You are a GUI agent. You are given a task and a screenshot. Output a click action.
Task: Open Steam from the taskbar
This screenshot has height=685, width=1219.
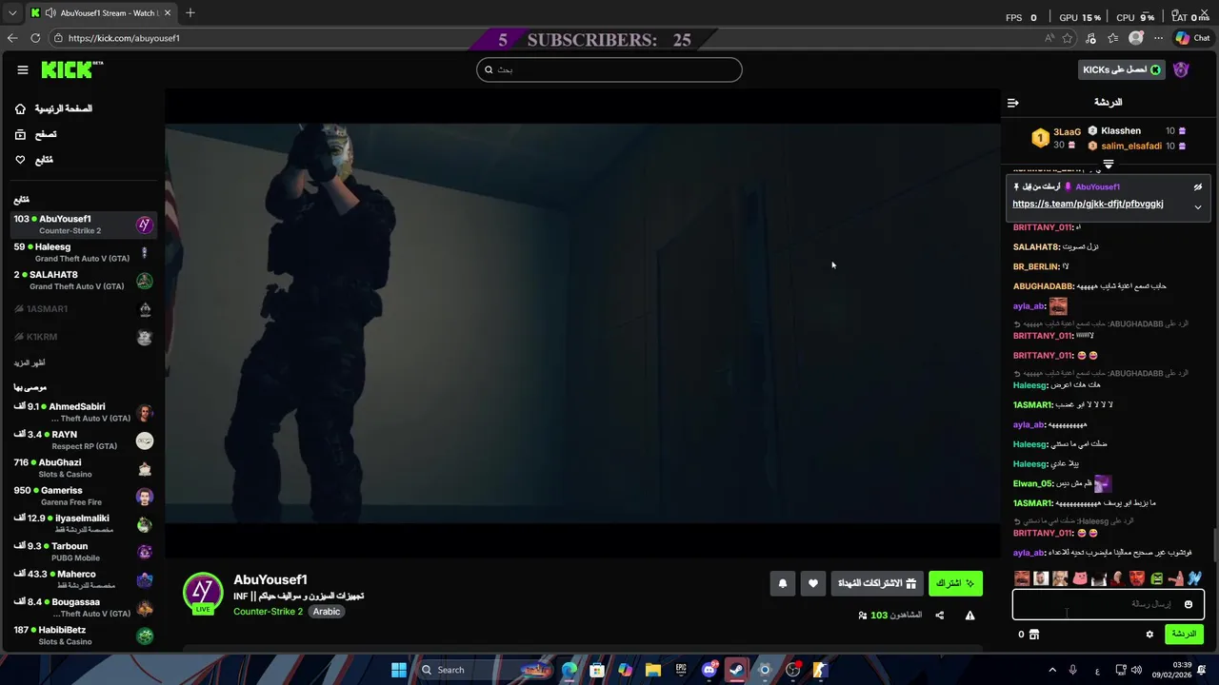736,670
